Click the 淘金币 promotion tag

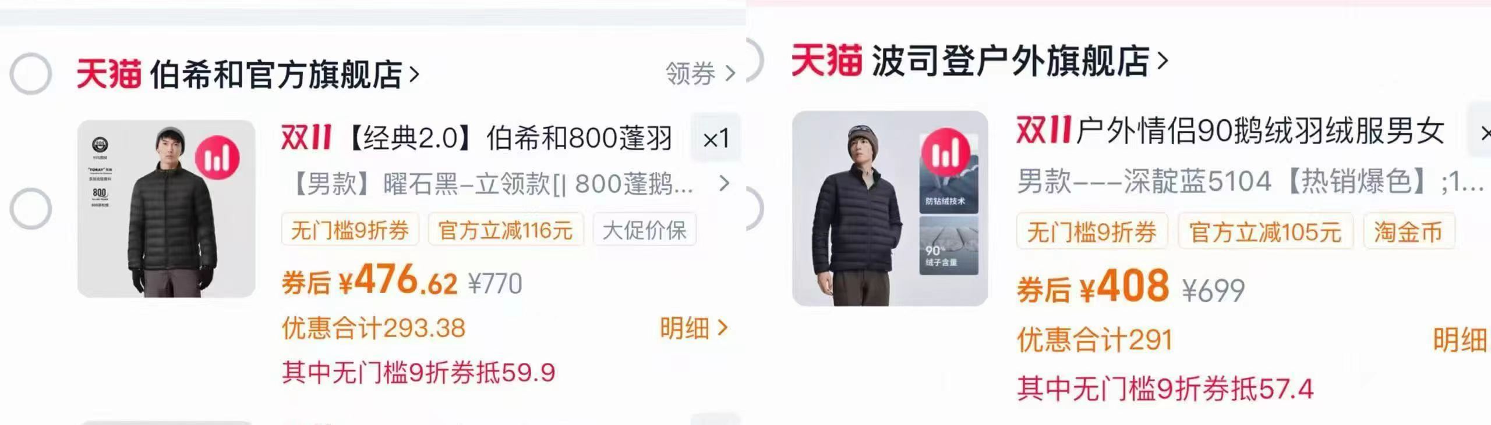coord(1408,232)
